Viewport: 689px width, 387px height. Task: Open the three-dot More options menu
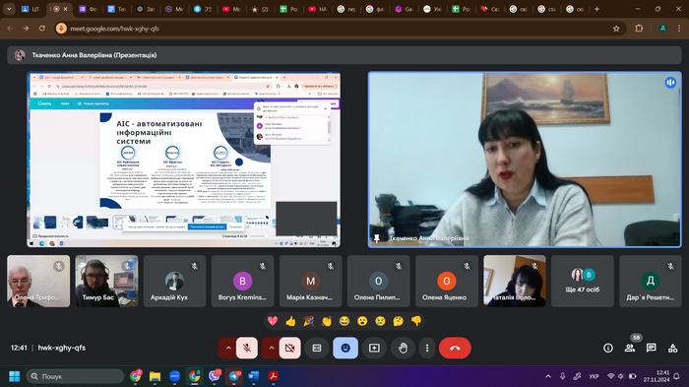[x=427, y=348]
